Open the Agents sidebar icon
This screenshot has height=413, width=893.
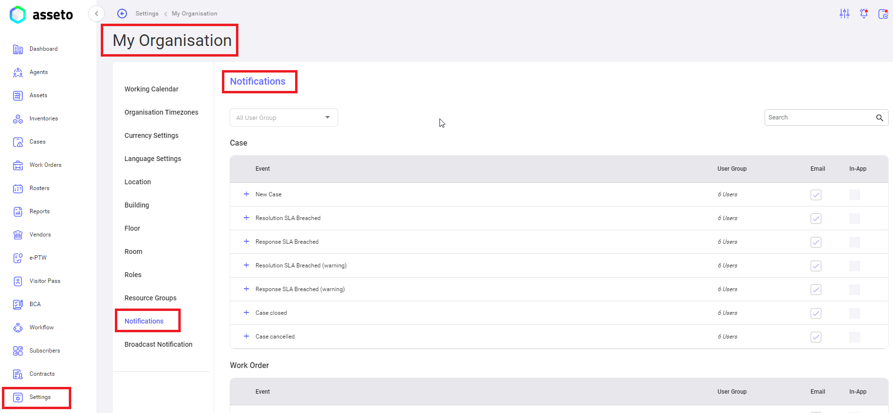tap(18, 73)
